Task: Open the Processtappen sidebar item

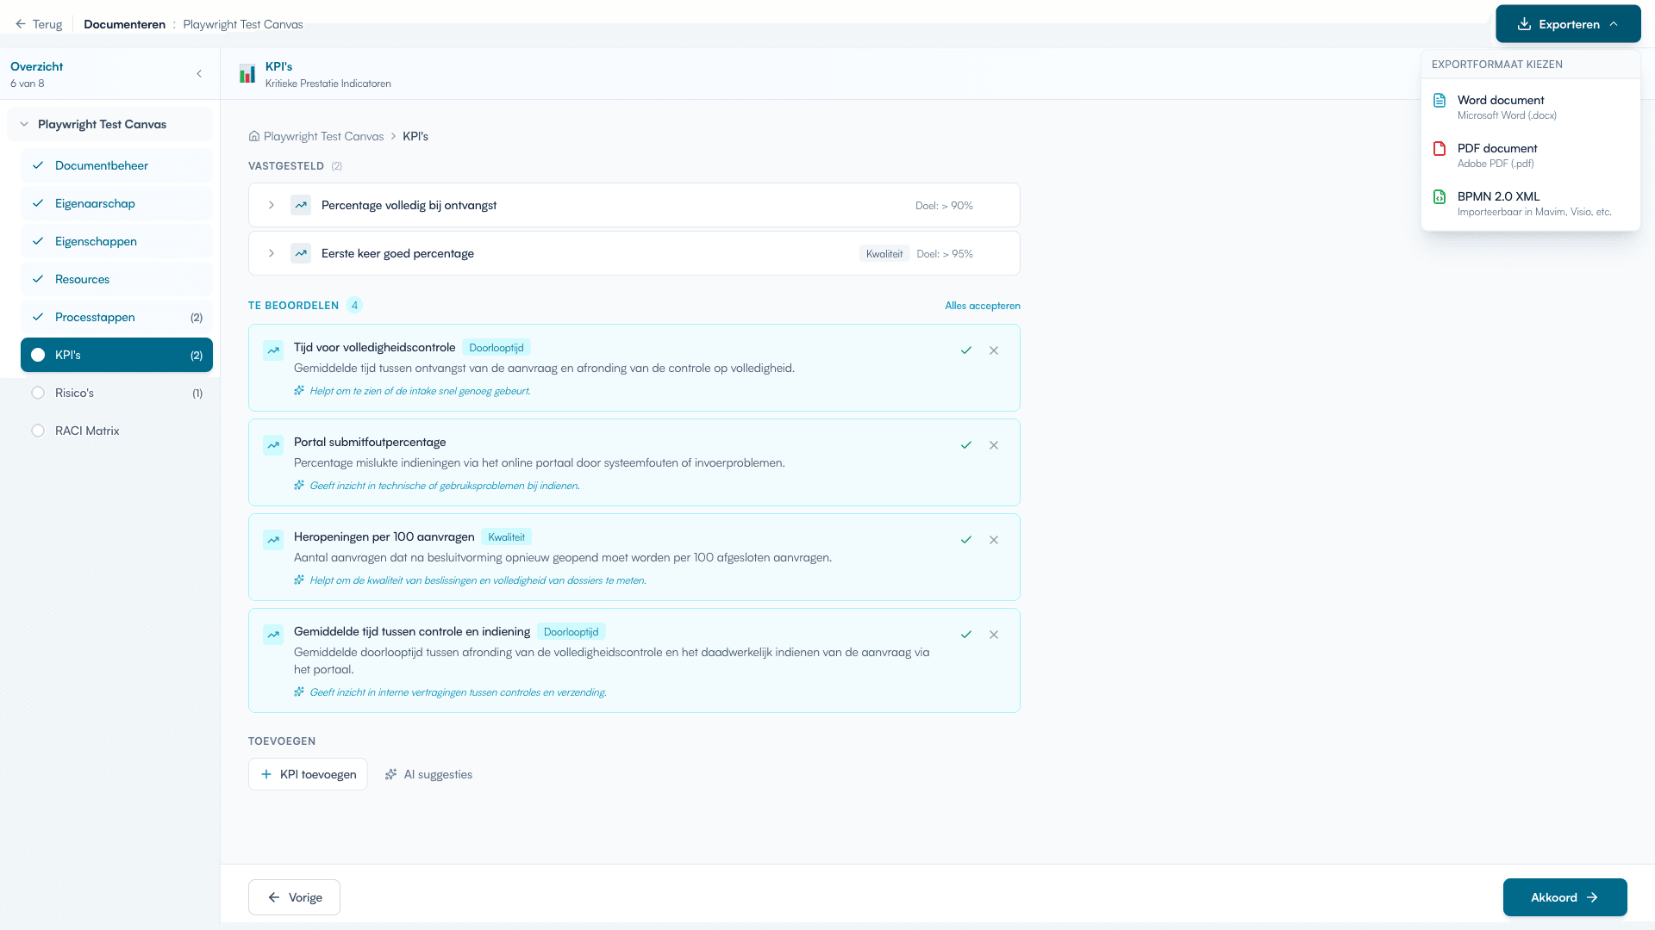Action: [x=95, y=317]
